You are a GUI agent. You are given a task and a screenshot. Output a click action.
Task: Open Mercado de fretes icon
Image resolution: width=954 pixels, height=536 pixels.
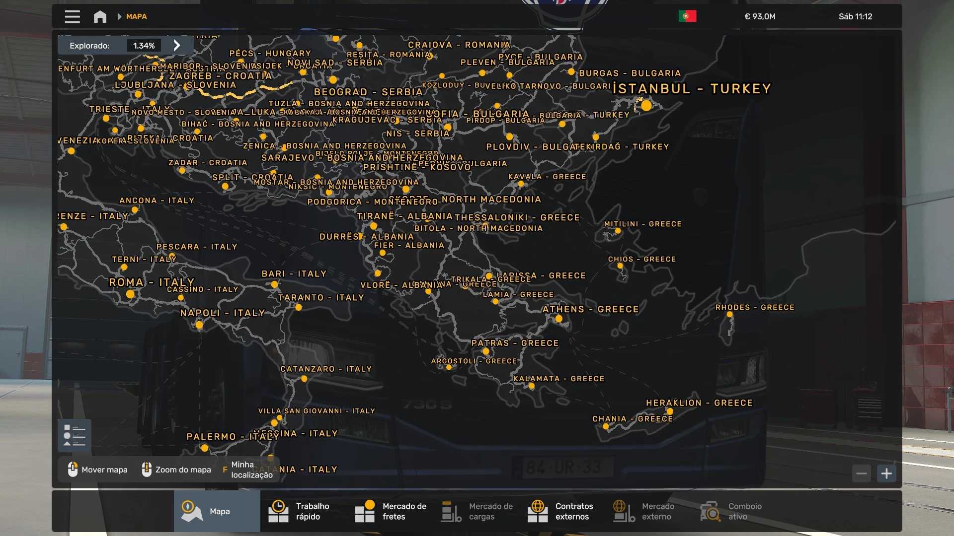(365, 511)
